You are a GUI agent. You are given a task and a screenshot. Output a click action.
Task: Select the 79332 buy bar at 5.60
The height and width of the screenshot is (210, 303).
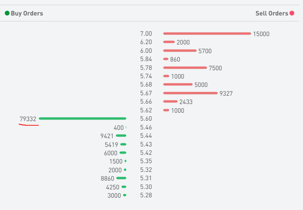pos(82,118)
